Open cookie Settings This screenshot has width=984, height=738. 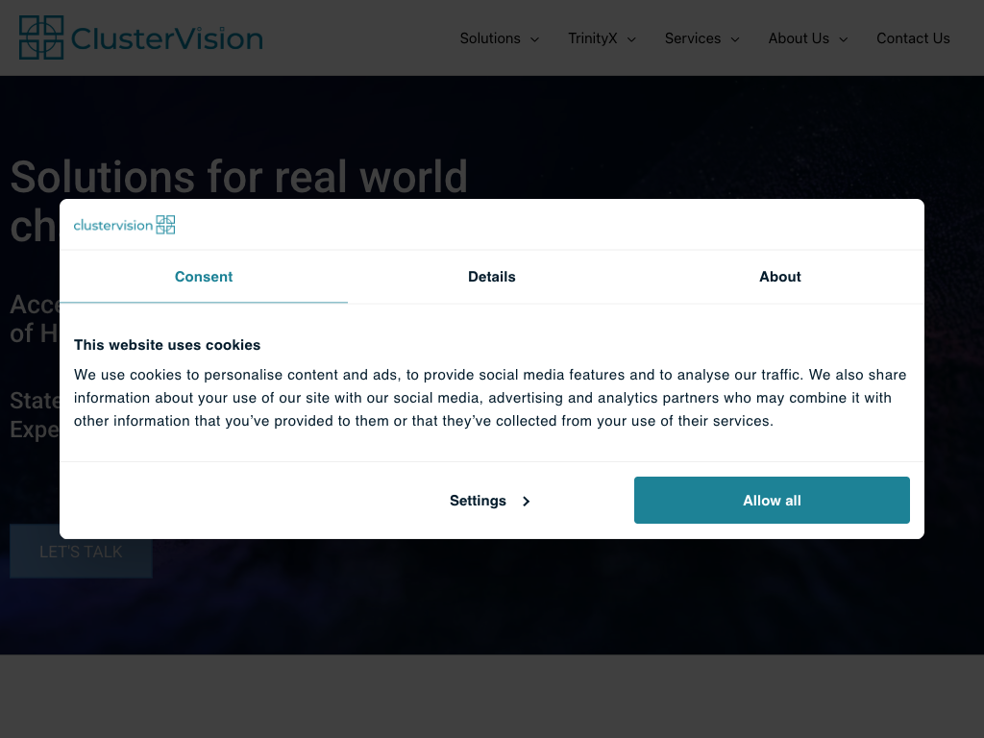tap(478, 501)
